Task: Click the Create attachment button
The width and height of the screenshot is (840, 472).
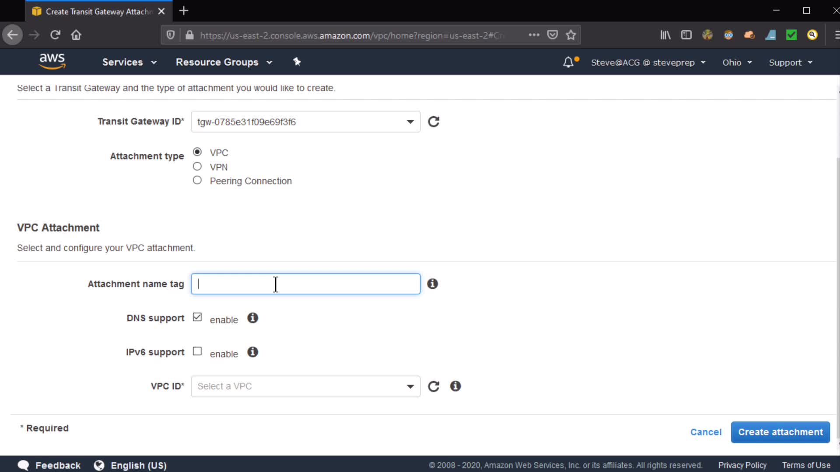Action: (780, 432)
